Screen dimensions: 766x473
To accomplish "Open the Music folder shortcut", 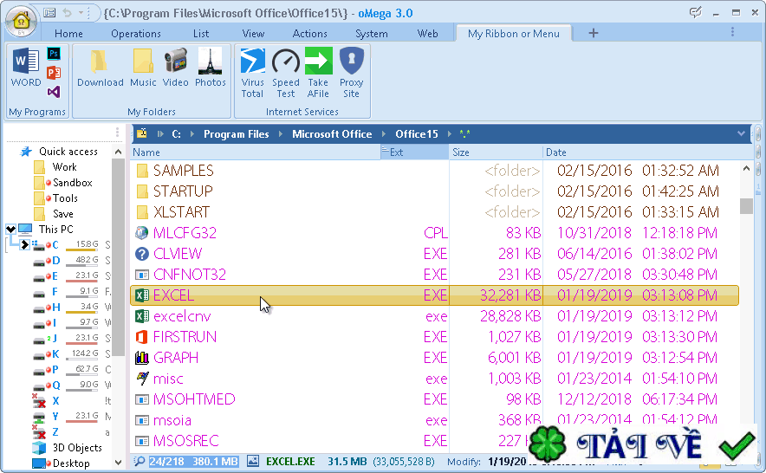I will (143, 68).
